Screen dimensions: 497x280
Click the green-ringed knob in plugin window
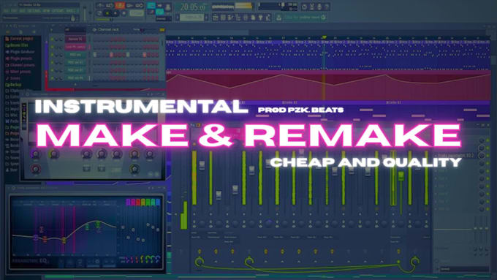click(x=134, y=169)
